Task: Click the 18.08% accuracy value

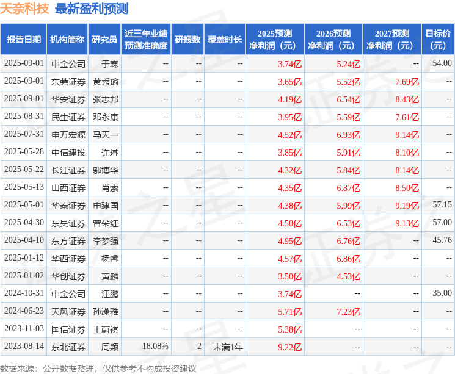Action: (155, 347)
